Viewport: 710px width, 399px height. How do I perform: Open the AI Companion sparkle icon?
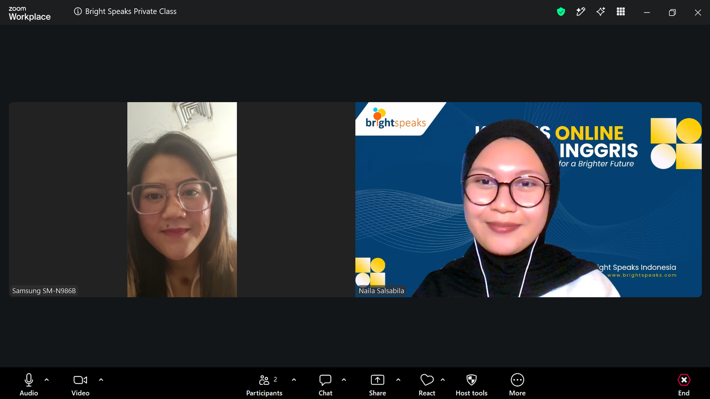click(601, 12)
